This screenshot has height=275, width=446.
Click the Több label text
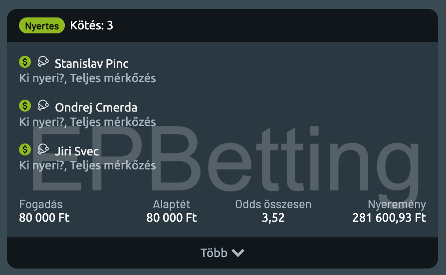214,253
